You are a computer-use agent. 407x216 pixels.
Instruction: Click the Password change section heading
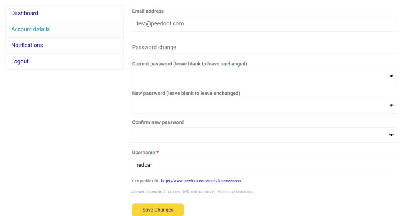click(x=154, y=47)
